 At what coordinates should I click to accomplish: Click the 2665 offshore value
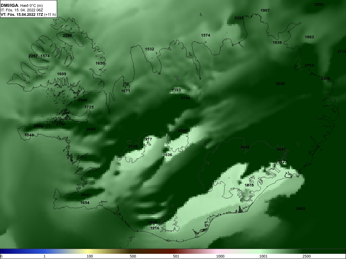(301, 209)
